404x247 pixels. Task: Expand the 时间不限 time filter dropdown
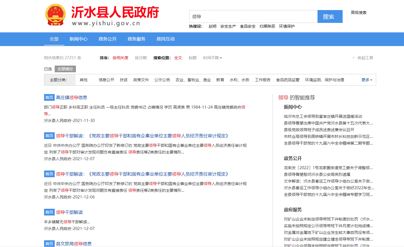coord(212,58)
